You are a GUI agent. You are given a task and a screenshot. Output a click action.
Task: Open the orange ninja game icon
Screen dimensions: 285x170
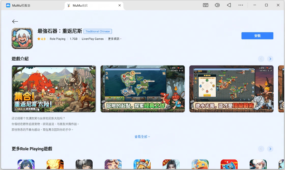(55, 164)
